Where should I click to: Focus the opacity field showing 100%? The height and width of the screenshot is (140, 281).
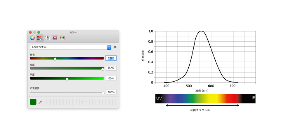tap(111, 92)
